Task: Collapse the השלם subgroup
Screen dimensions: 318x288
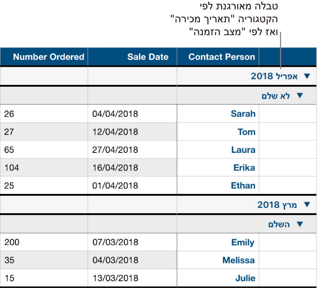Action: pos(300,224)
